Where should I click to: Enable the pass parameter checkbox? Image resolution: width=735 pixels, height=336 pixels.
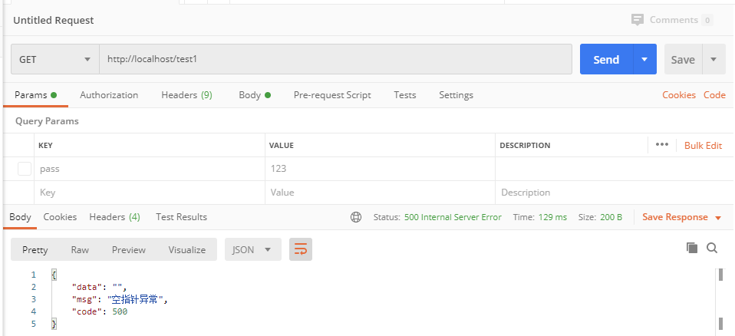[x=25, y=169]
